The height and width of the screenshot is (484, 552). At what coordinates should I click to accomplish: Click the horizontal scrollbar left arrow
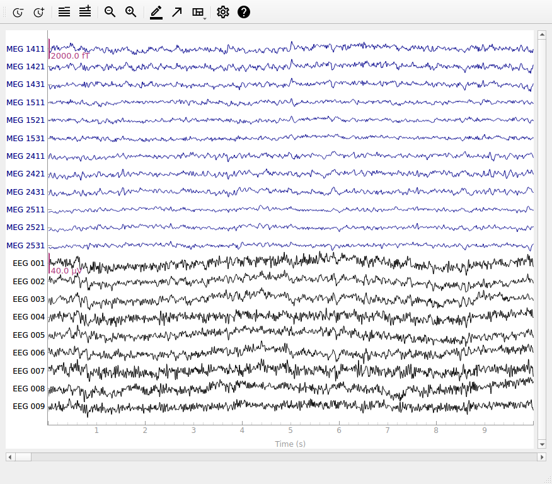[x=10, y=457]
